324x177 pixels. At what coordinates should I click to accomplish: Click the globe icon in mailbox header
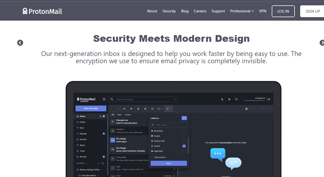(x=229, y=99)
